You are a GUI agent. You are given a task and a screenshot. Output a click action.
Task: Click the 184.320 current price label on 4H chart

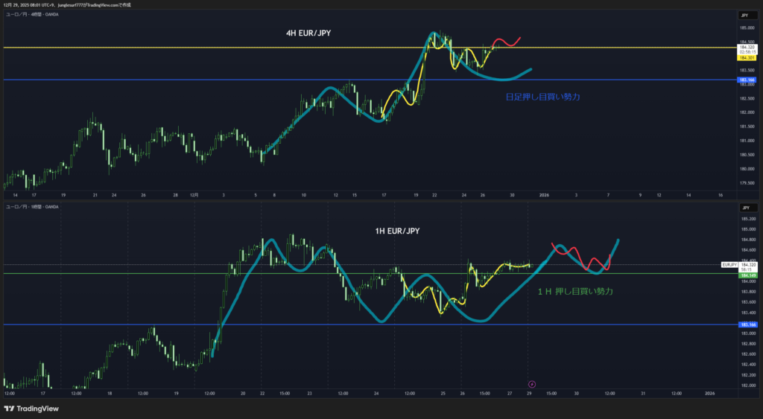(746, 45)
